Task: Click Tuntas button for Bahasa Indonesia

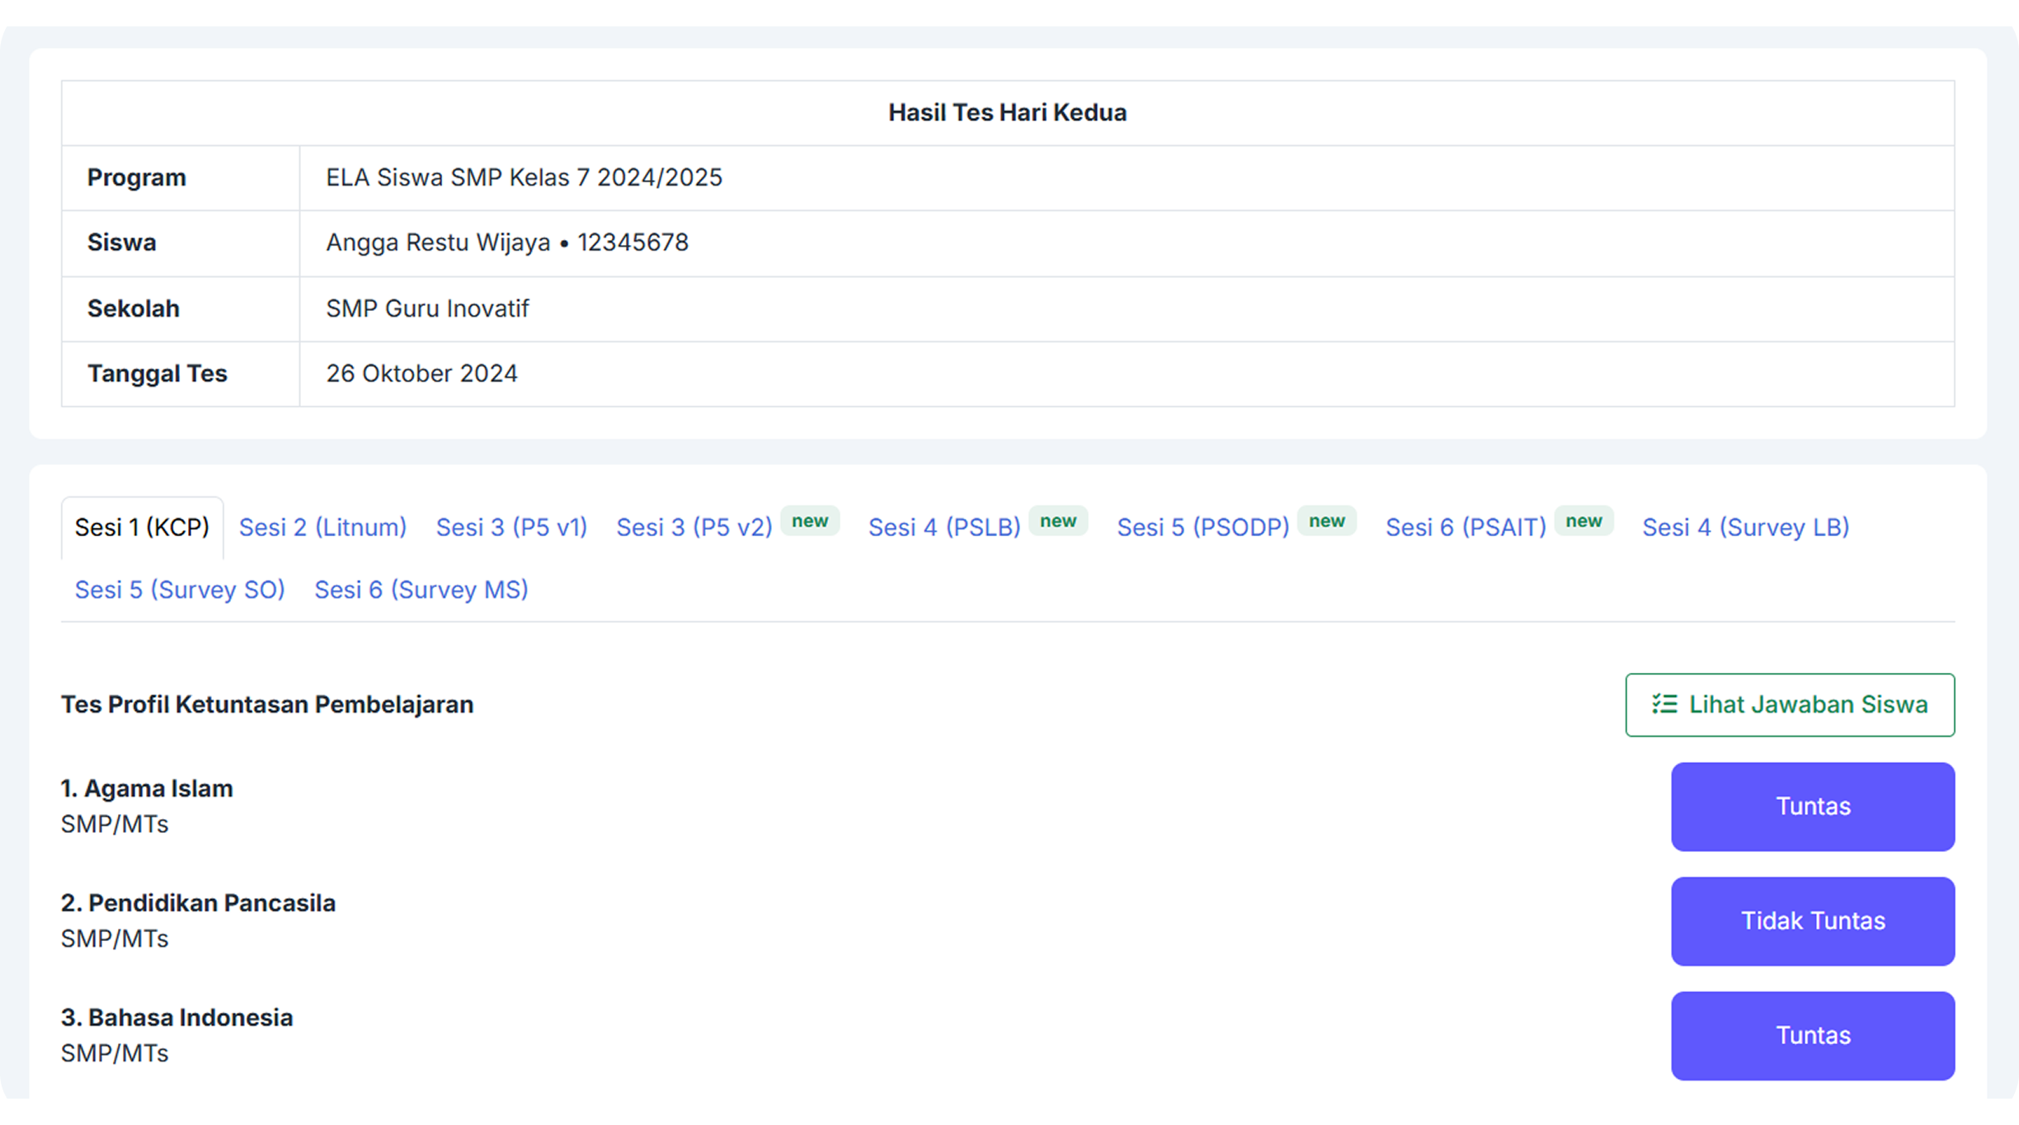Action: [x=1813, y=1035]
